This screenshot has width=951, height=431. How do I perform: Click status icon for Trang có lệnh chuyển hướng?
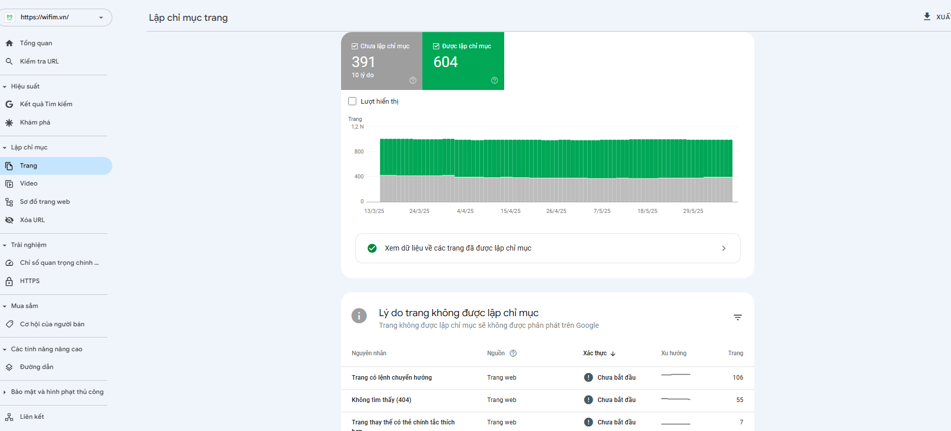[589, 378]
